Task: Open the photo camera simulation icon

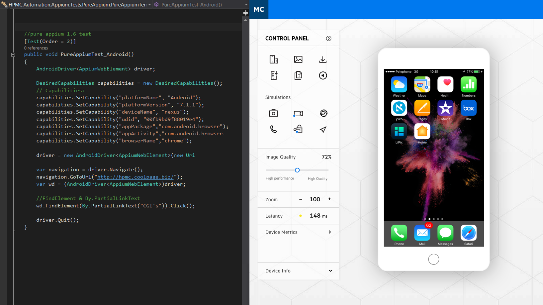Action: pyautogui.click(x=274, y=113)
